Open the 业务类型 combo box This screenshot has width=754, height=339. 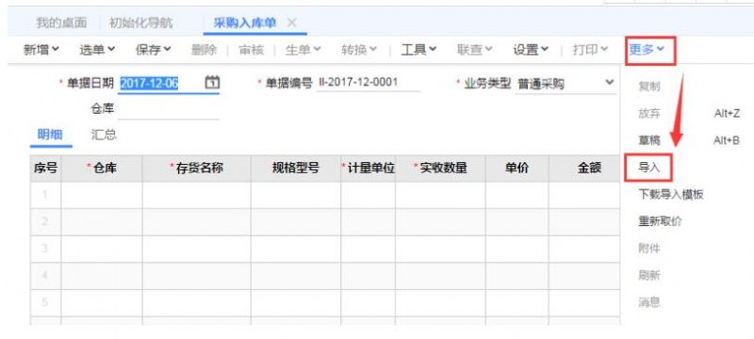pyautogui.click(x=565, y=84)
